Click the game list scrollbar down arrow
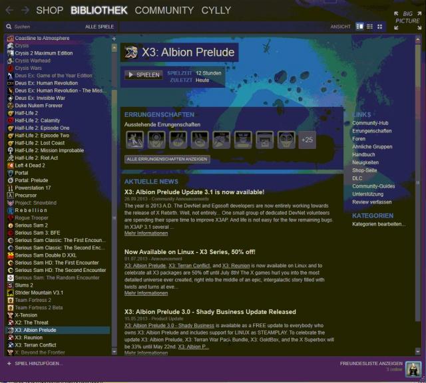 pyautogui.click(x=114, y=352)
